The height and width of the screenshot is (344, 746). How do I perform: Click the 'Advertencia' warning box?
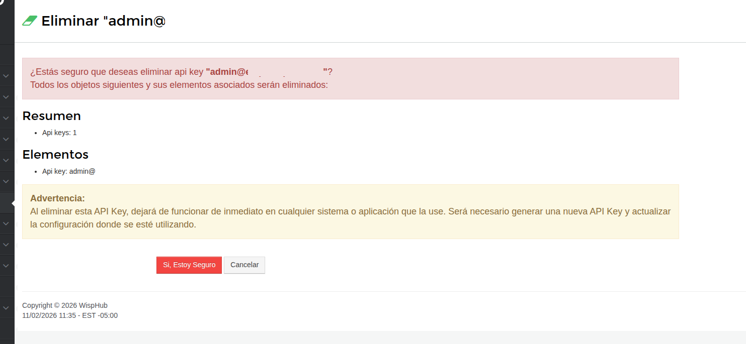coord(351,211)
